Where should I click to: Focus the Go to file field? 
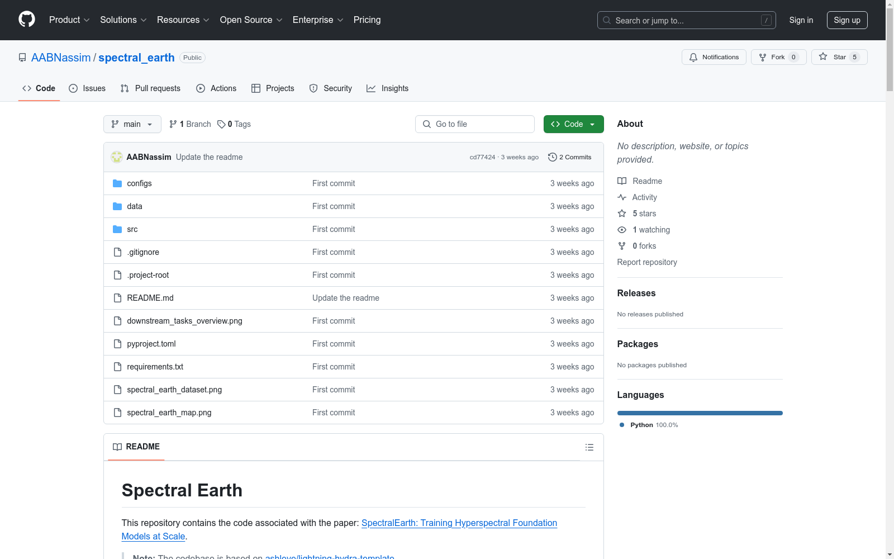click(x=475, y=124)
